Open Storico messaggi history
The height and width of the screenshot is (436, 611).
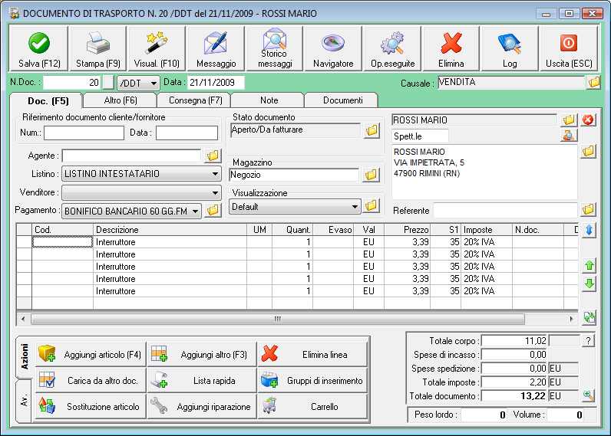[274, 48]
